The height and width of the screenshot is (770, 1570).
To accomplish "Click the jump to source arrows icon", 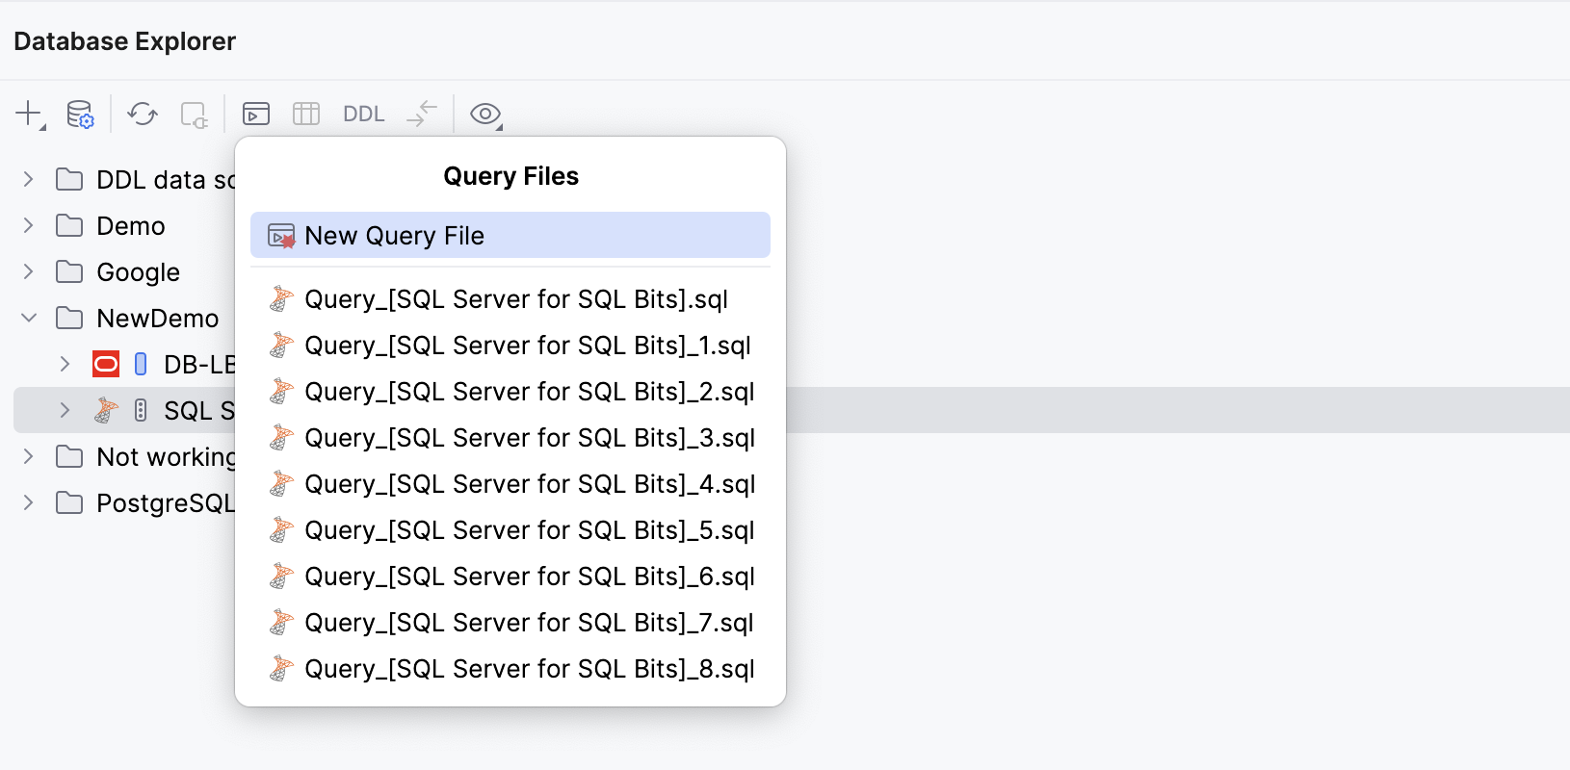I will 422,114.
